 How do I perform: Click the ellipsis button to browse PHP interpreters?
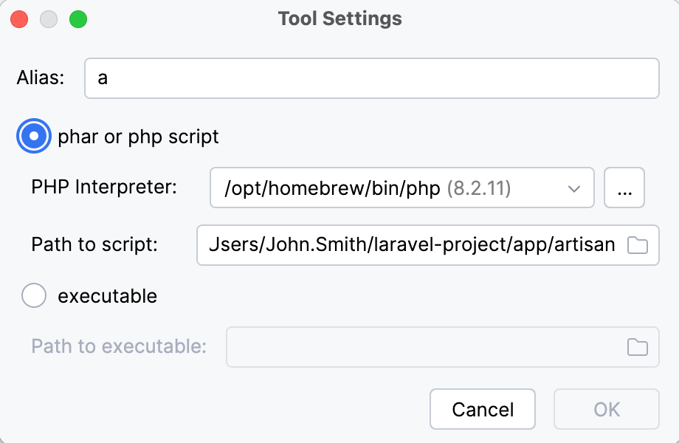point(624,188)
